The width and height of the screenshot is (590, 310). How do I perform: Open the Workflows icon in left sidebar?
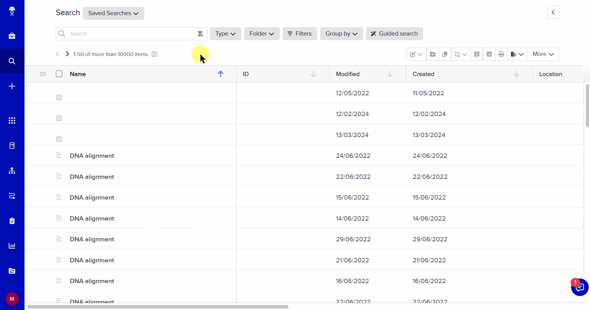point(12,196)
